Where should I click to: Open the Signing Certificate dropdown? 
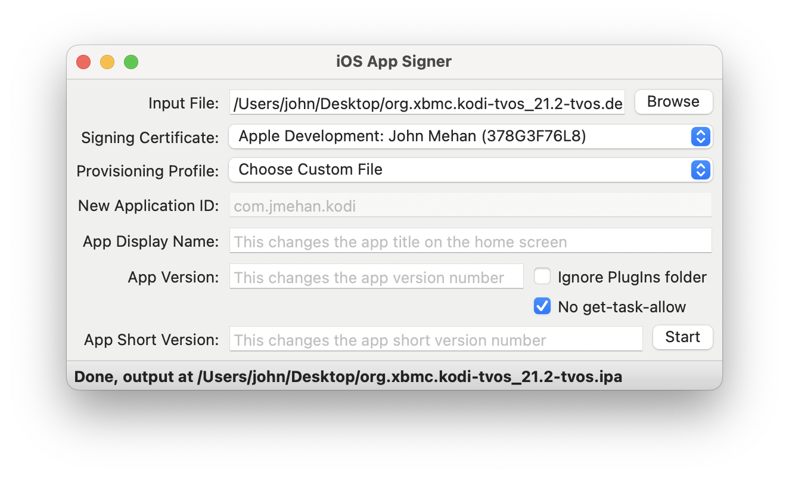tap(470, 136)
